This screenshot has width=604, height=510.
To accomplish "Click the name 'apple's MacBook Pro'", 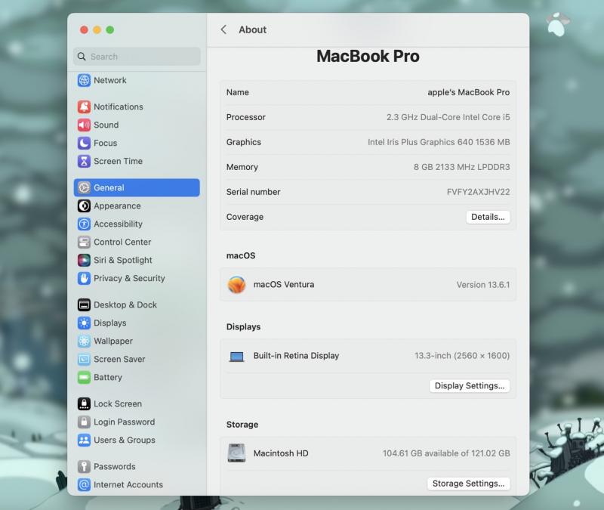I will tap(468, 92).
